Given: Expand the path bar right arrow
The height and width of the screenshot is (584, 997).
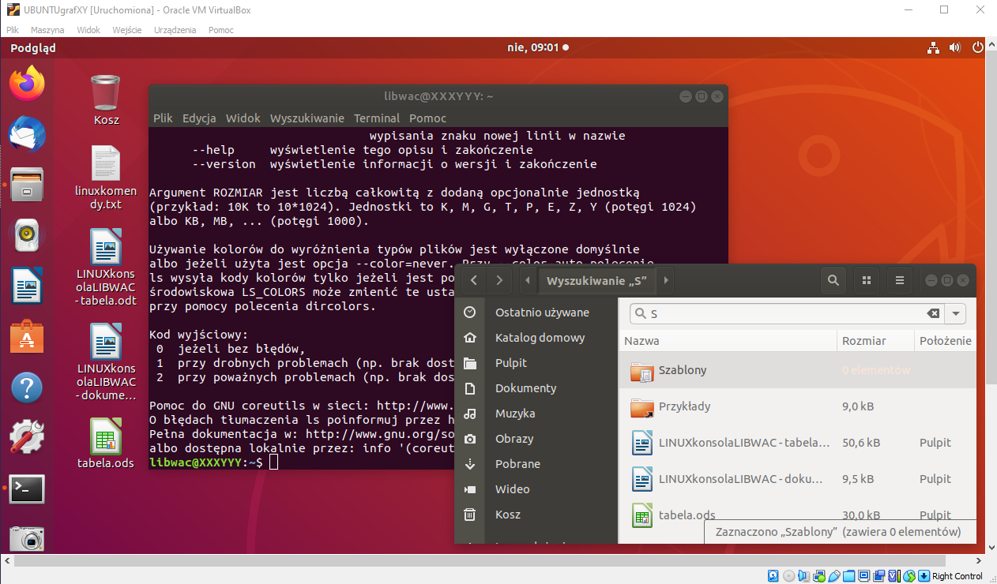Looking at the screenshot, I should coord(666,280).
